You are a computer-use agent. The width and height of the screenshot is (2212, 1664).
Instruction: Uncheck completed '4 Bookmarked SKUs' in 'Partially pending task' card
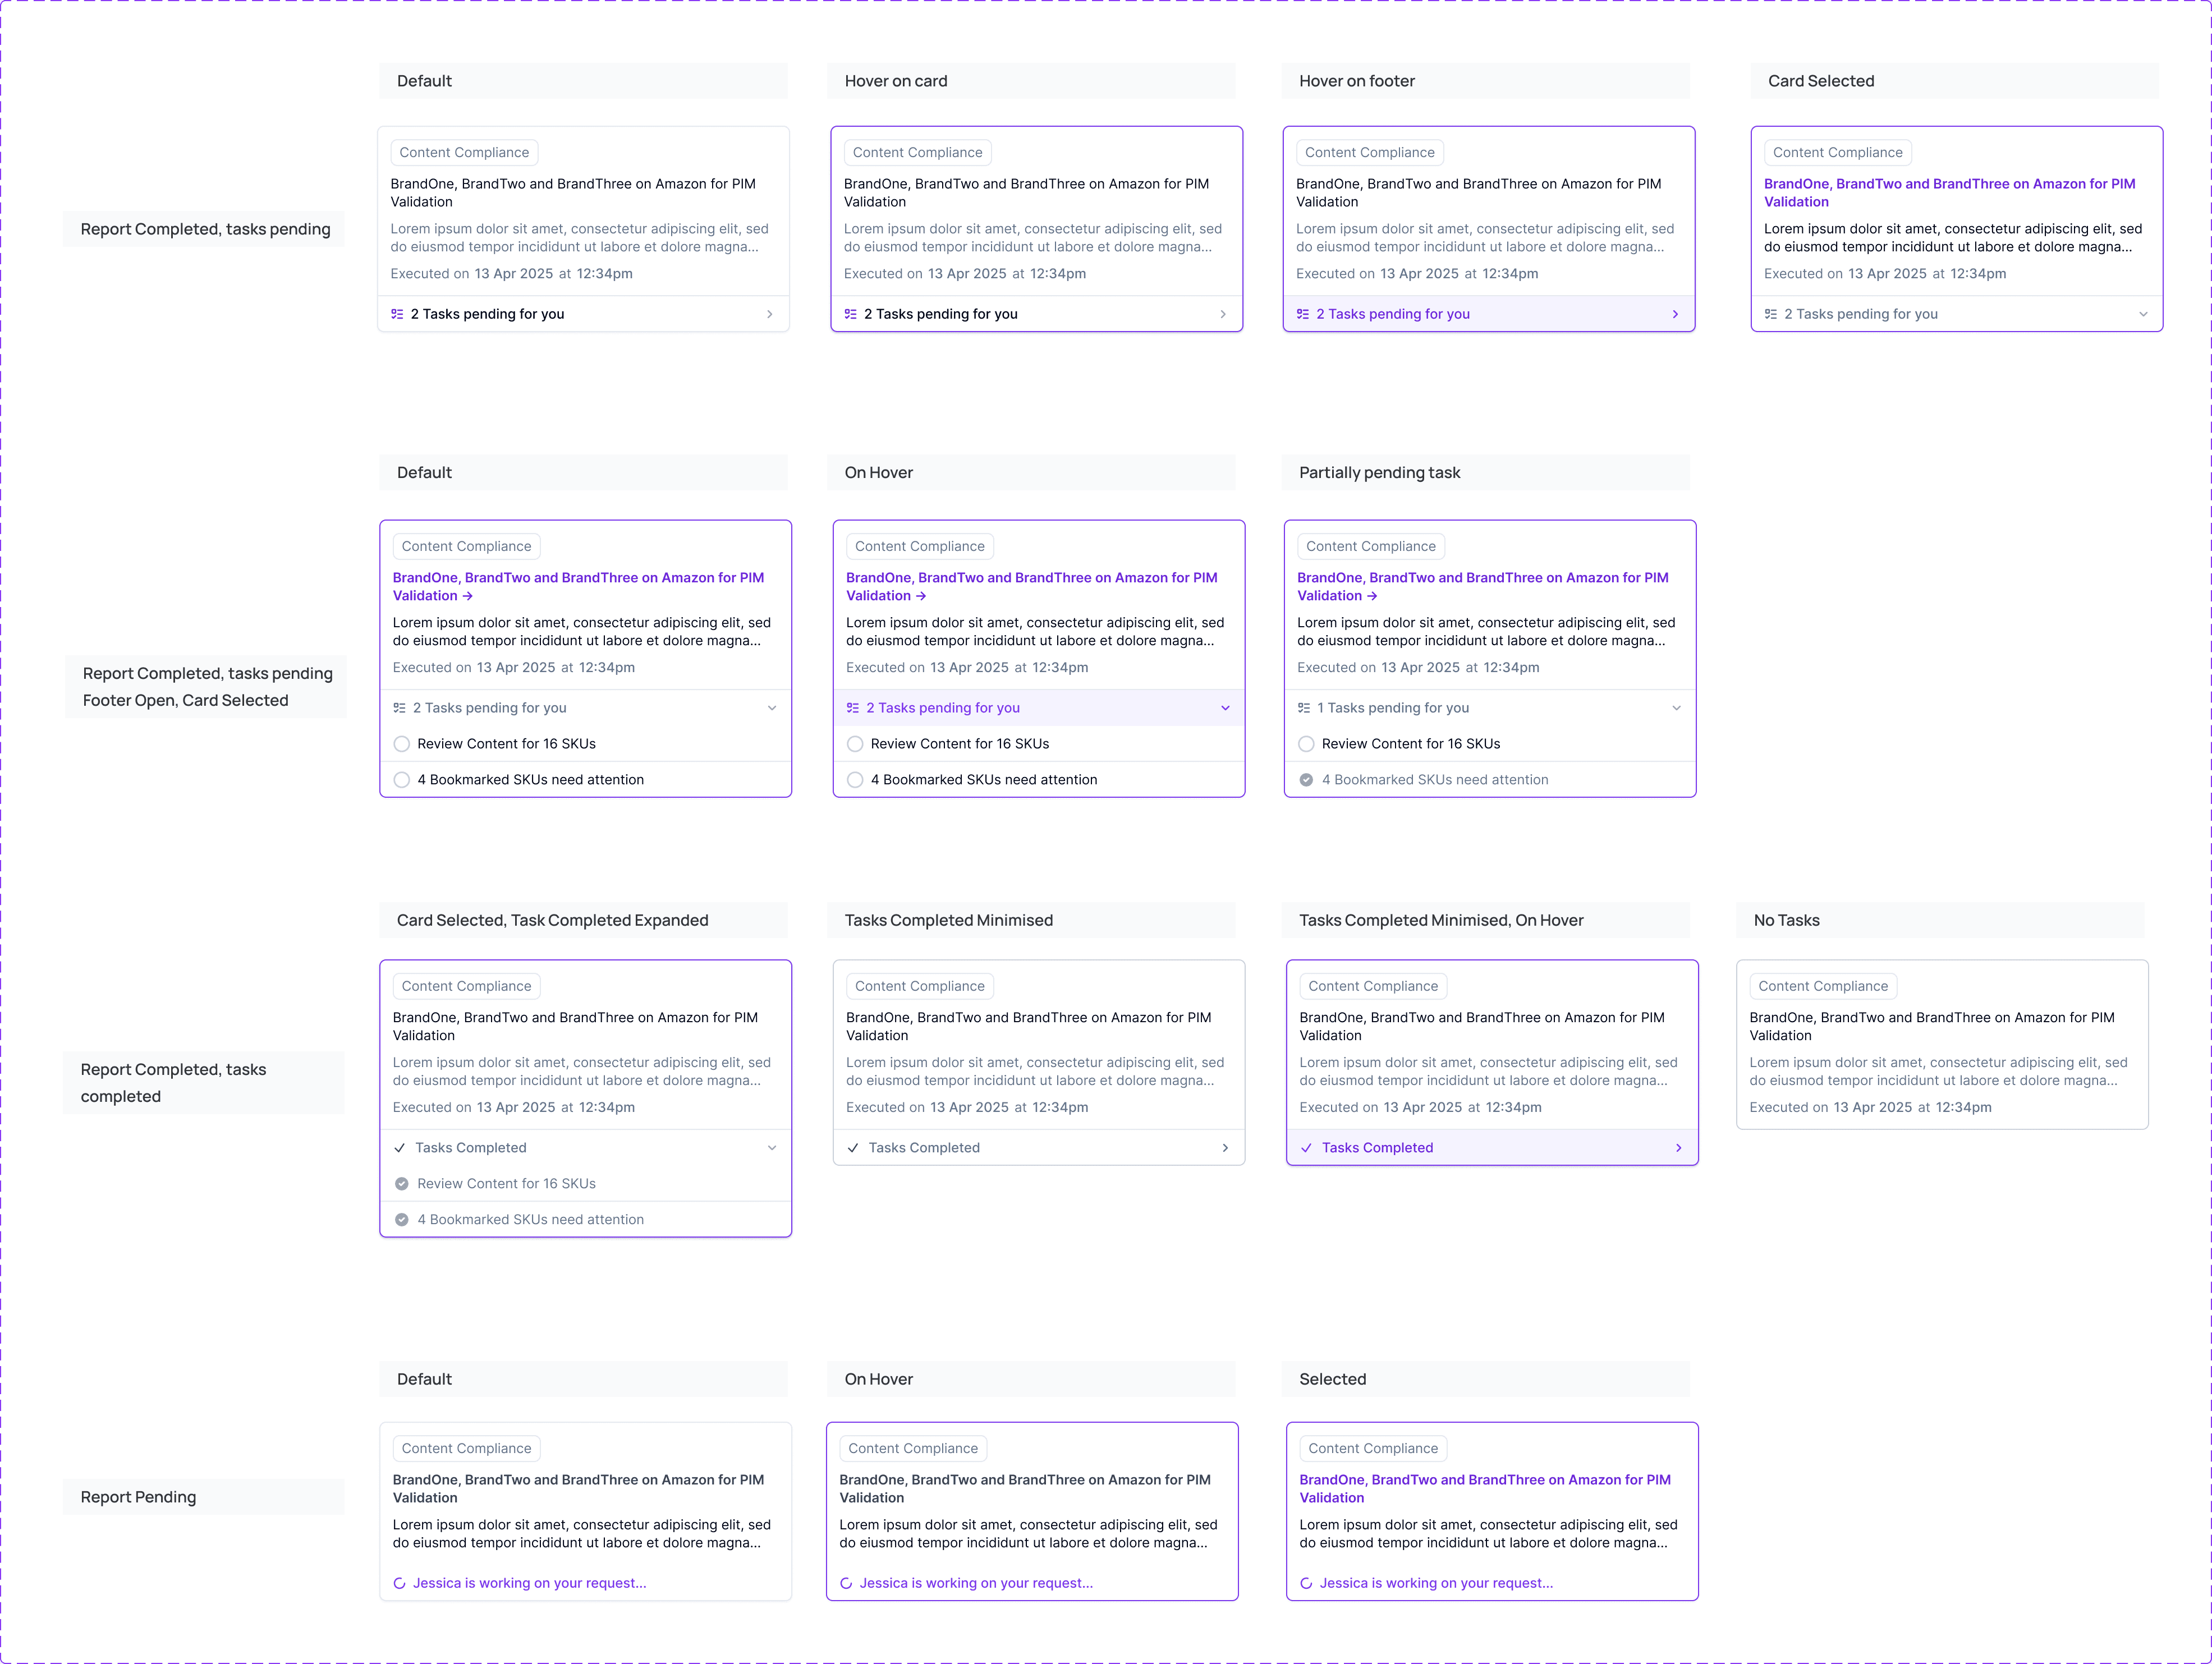point(1306,780)
